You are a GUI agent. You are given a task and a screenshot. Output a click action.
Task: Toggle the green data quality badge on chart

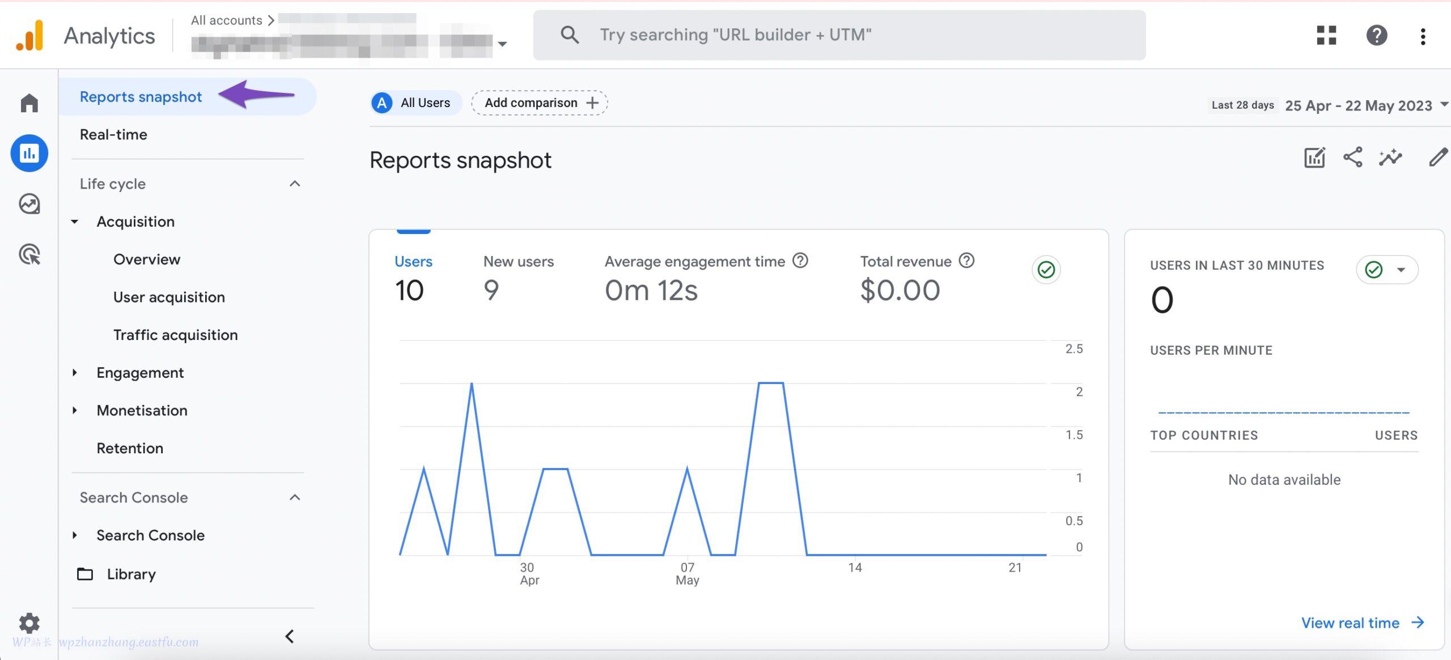pos(1046,270)
